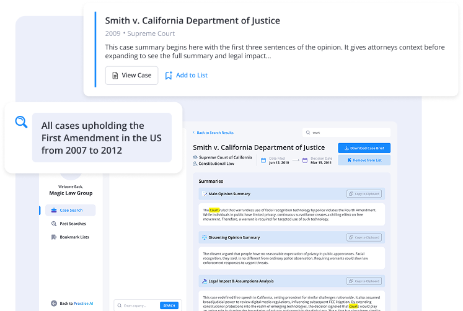463x311 pixels.
Task: Go Back to Search Results
Action: (x=215, y=133)
